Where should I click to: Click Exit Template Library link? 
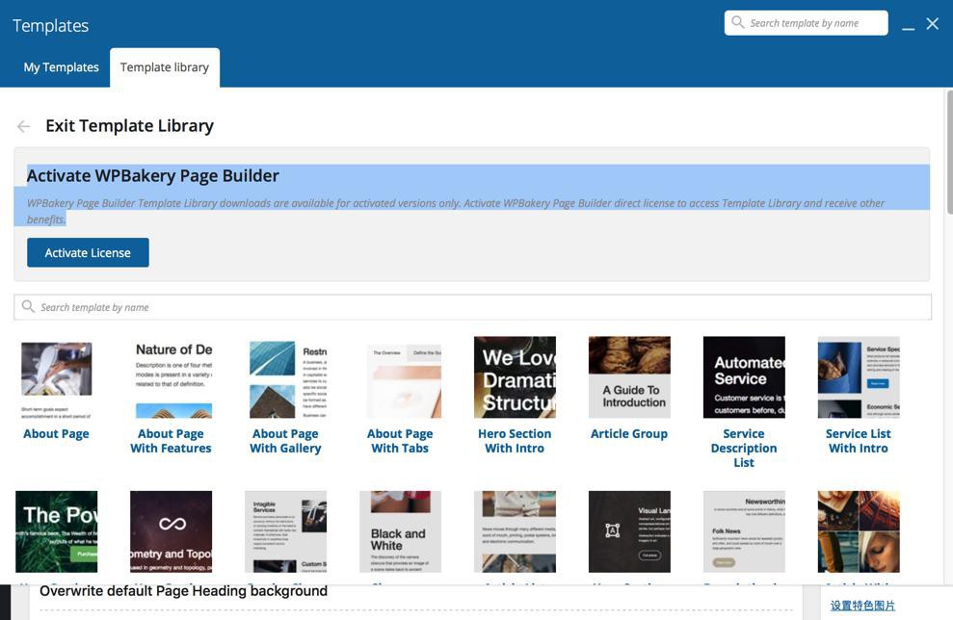(129, 126)
